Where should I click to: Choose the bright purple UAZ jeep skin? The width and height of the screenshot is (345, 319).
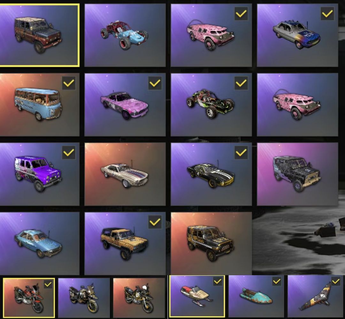pos(40,174)
